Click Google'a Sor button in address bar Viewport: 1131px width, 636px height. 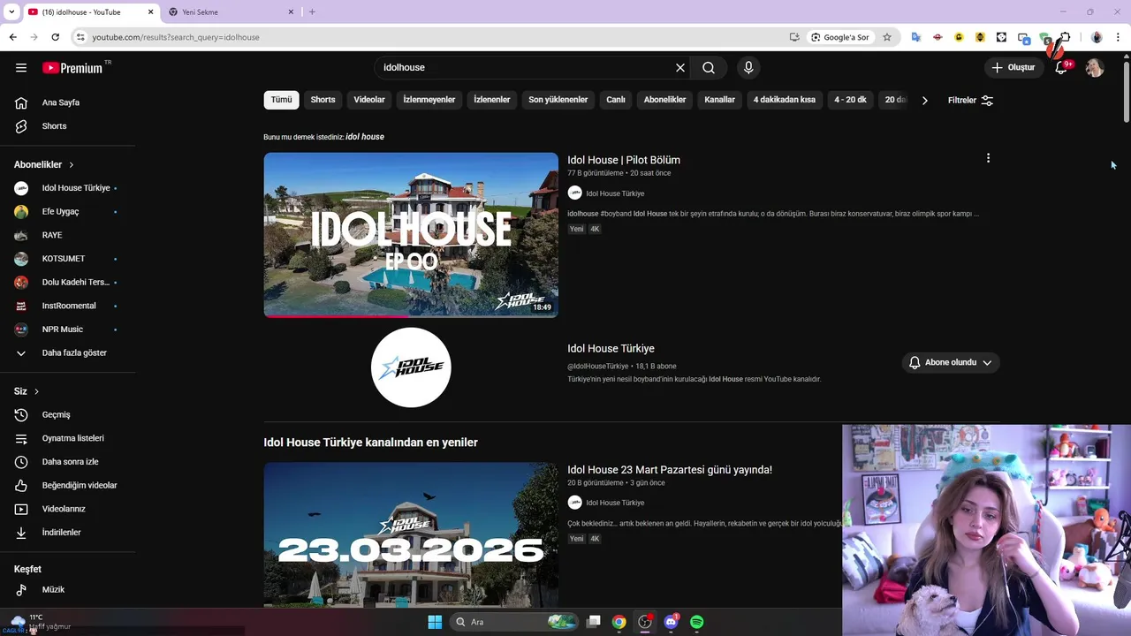coord(840,37)
